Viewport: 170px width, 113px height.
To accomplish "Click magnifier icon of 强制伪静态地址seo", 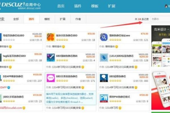I will (104, 37).
